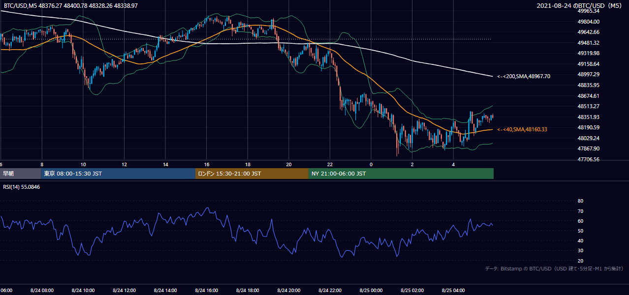
Task: Click the RSI(14) 55.0846 indicator label
Action: 22,187
